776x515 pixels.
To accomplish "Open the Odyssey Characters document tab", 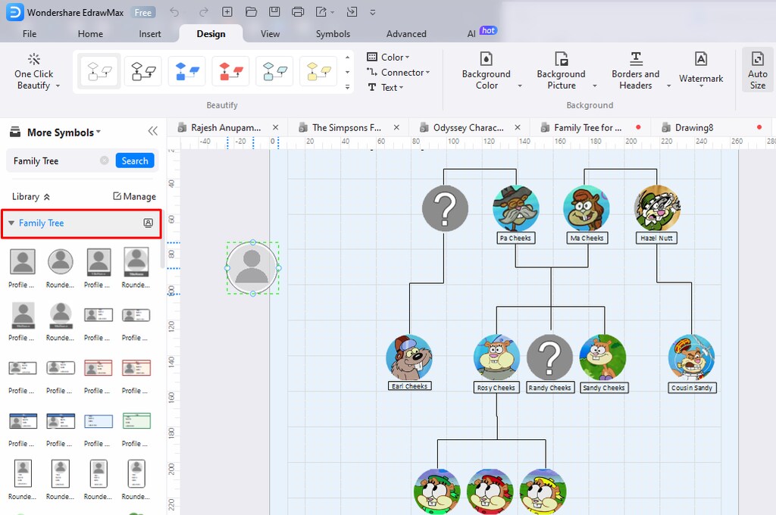I will click(468, 128).
